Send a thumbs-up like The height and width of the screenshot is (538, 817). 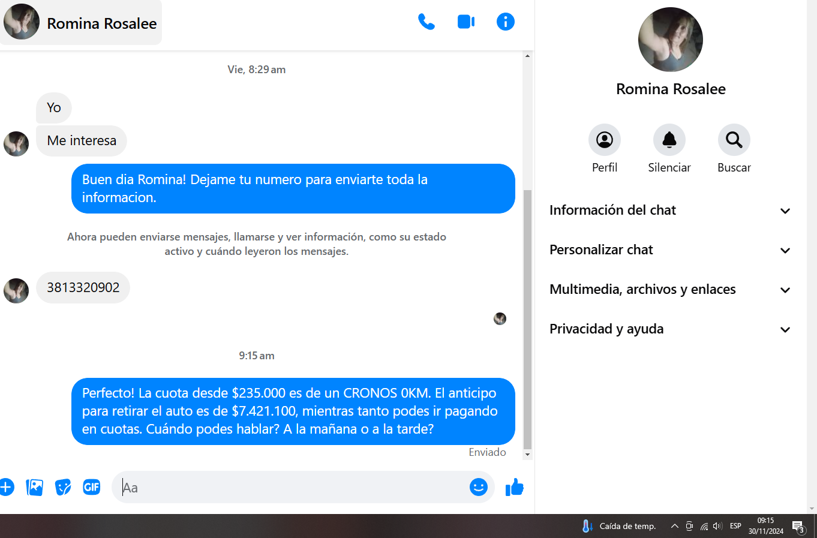[514, 487]
